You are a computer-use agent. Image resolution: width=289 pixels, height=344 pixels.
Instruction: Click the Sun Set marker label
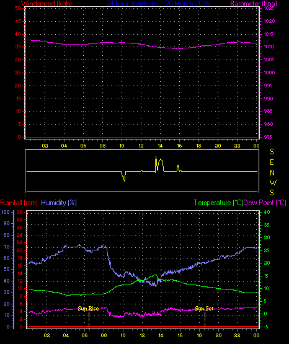pos(204,309)
